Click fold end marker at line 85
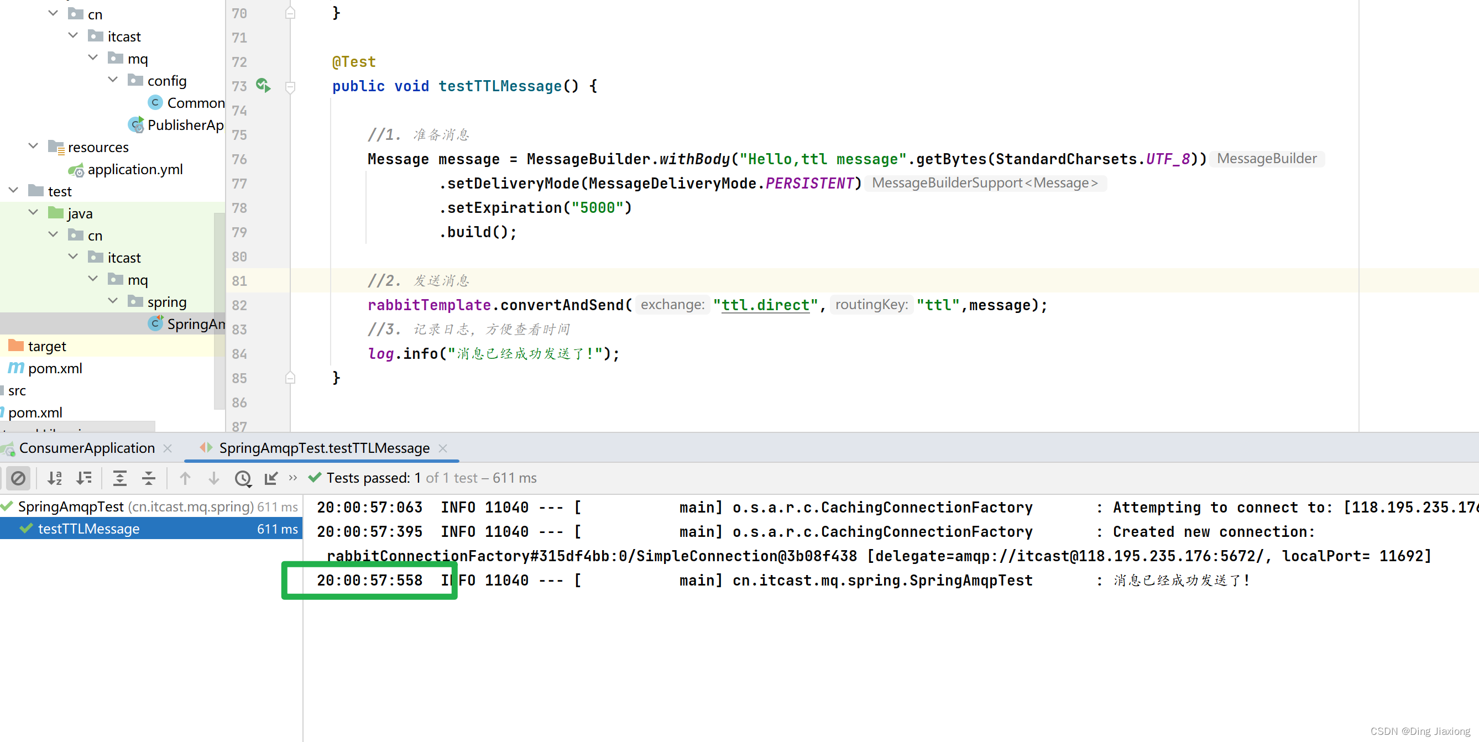 click(x=290, y=377)
